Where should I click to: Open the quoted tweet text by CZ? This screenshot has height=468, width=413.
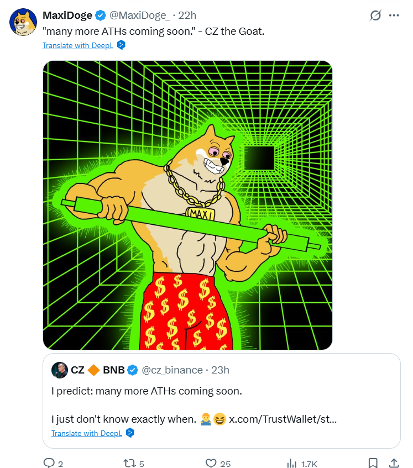pyautogui.click(x=147, y=392)
